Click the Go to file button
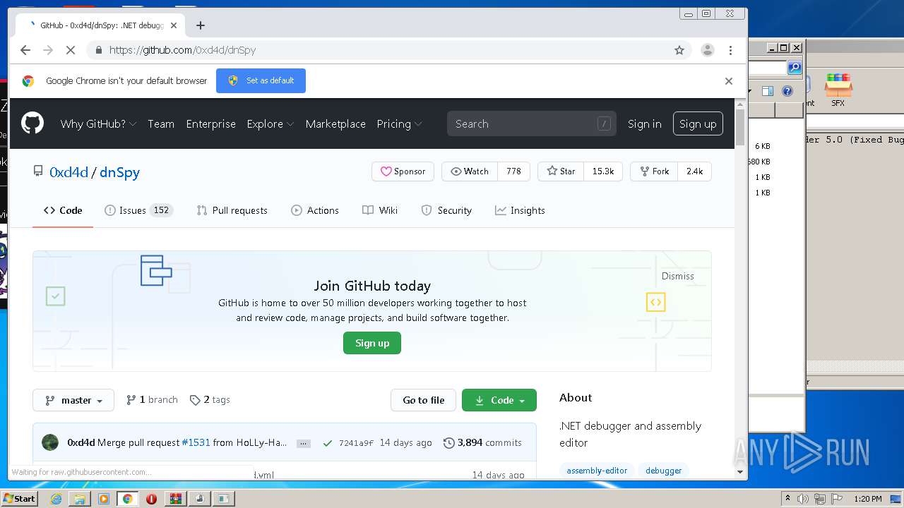This screenshot has width=904, height=508. click(x=424, y=400)
